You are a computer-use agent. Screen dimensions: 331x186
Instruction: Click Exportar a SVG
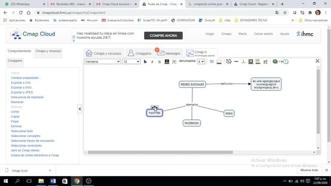21,87
